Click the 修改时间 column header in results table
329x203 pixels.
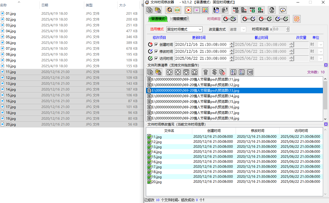258,131
